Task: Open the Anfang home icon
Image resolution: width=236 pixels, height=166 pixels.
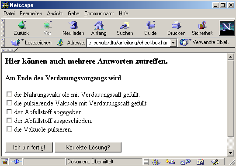Action: (99, 28)
